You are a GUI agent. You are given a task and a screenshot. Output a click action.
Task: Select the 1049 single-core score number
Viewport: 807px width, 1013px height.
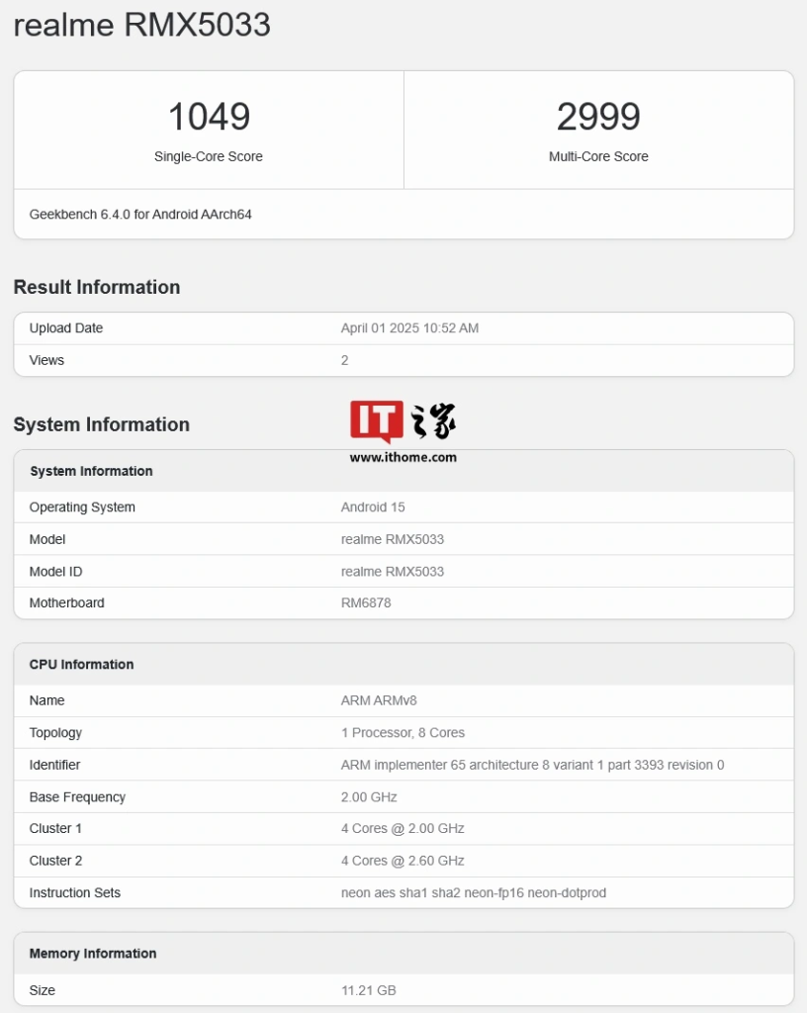point(209,117)
